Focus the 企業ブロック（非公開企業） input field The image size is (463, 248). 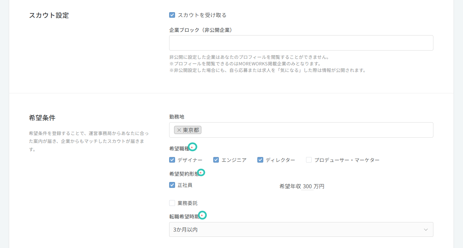tap(301, 43)
